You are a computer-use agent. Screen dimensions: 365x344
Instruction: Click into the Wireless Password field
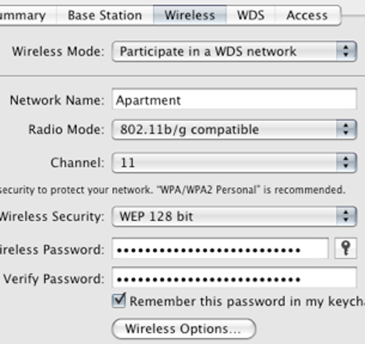[220, 248]
